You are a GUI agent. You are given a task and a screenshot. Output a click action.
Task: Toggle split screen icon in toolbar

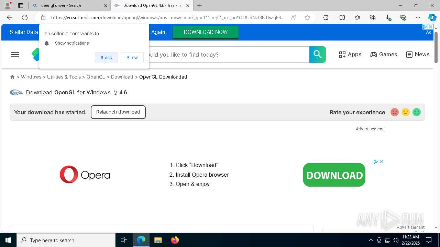point(342,17)
